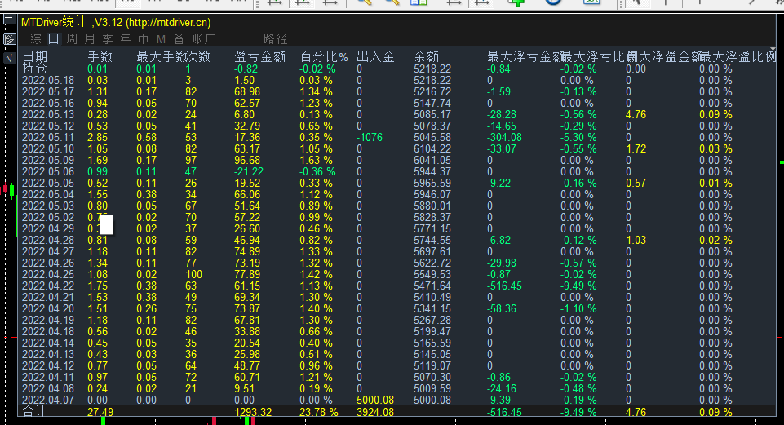Image resolution: width=784 pixels, height=425 pixels.
Task: Click the 2022.05.06 date cell
Action: 48,171
